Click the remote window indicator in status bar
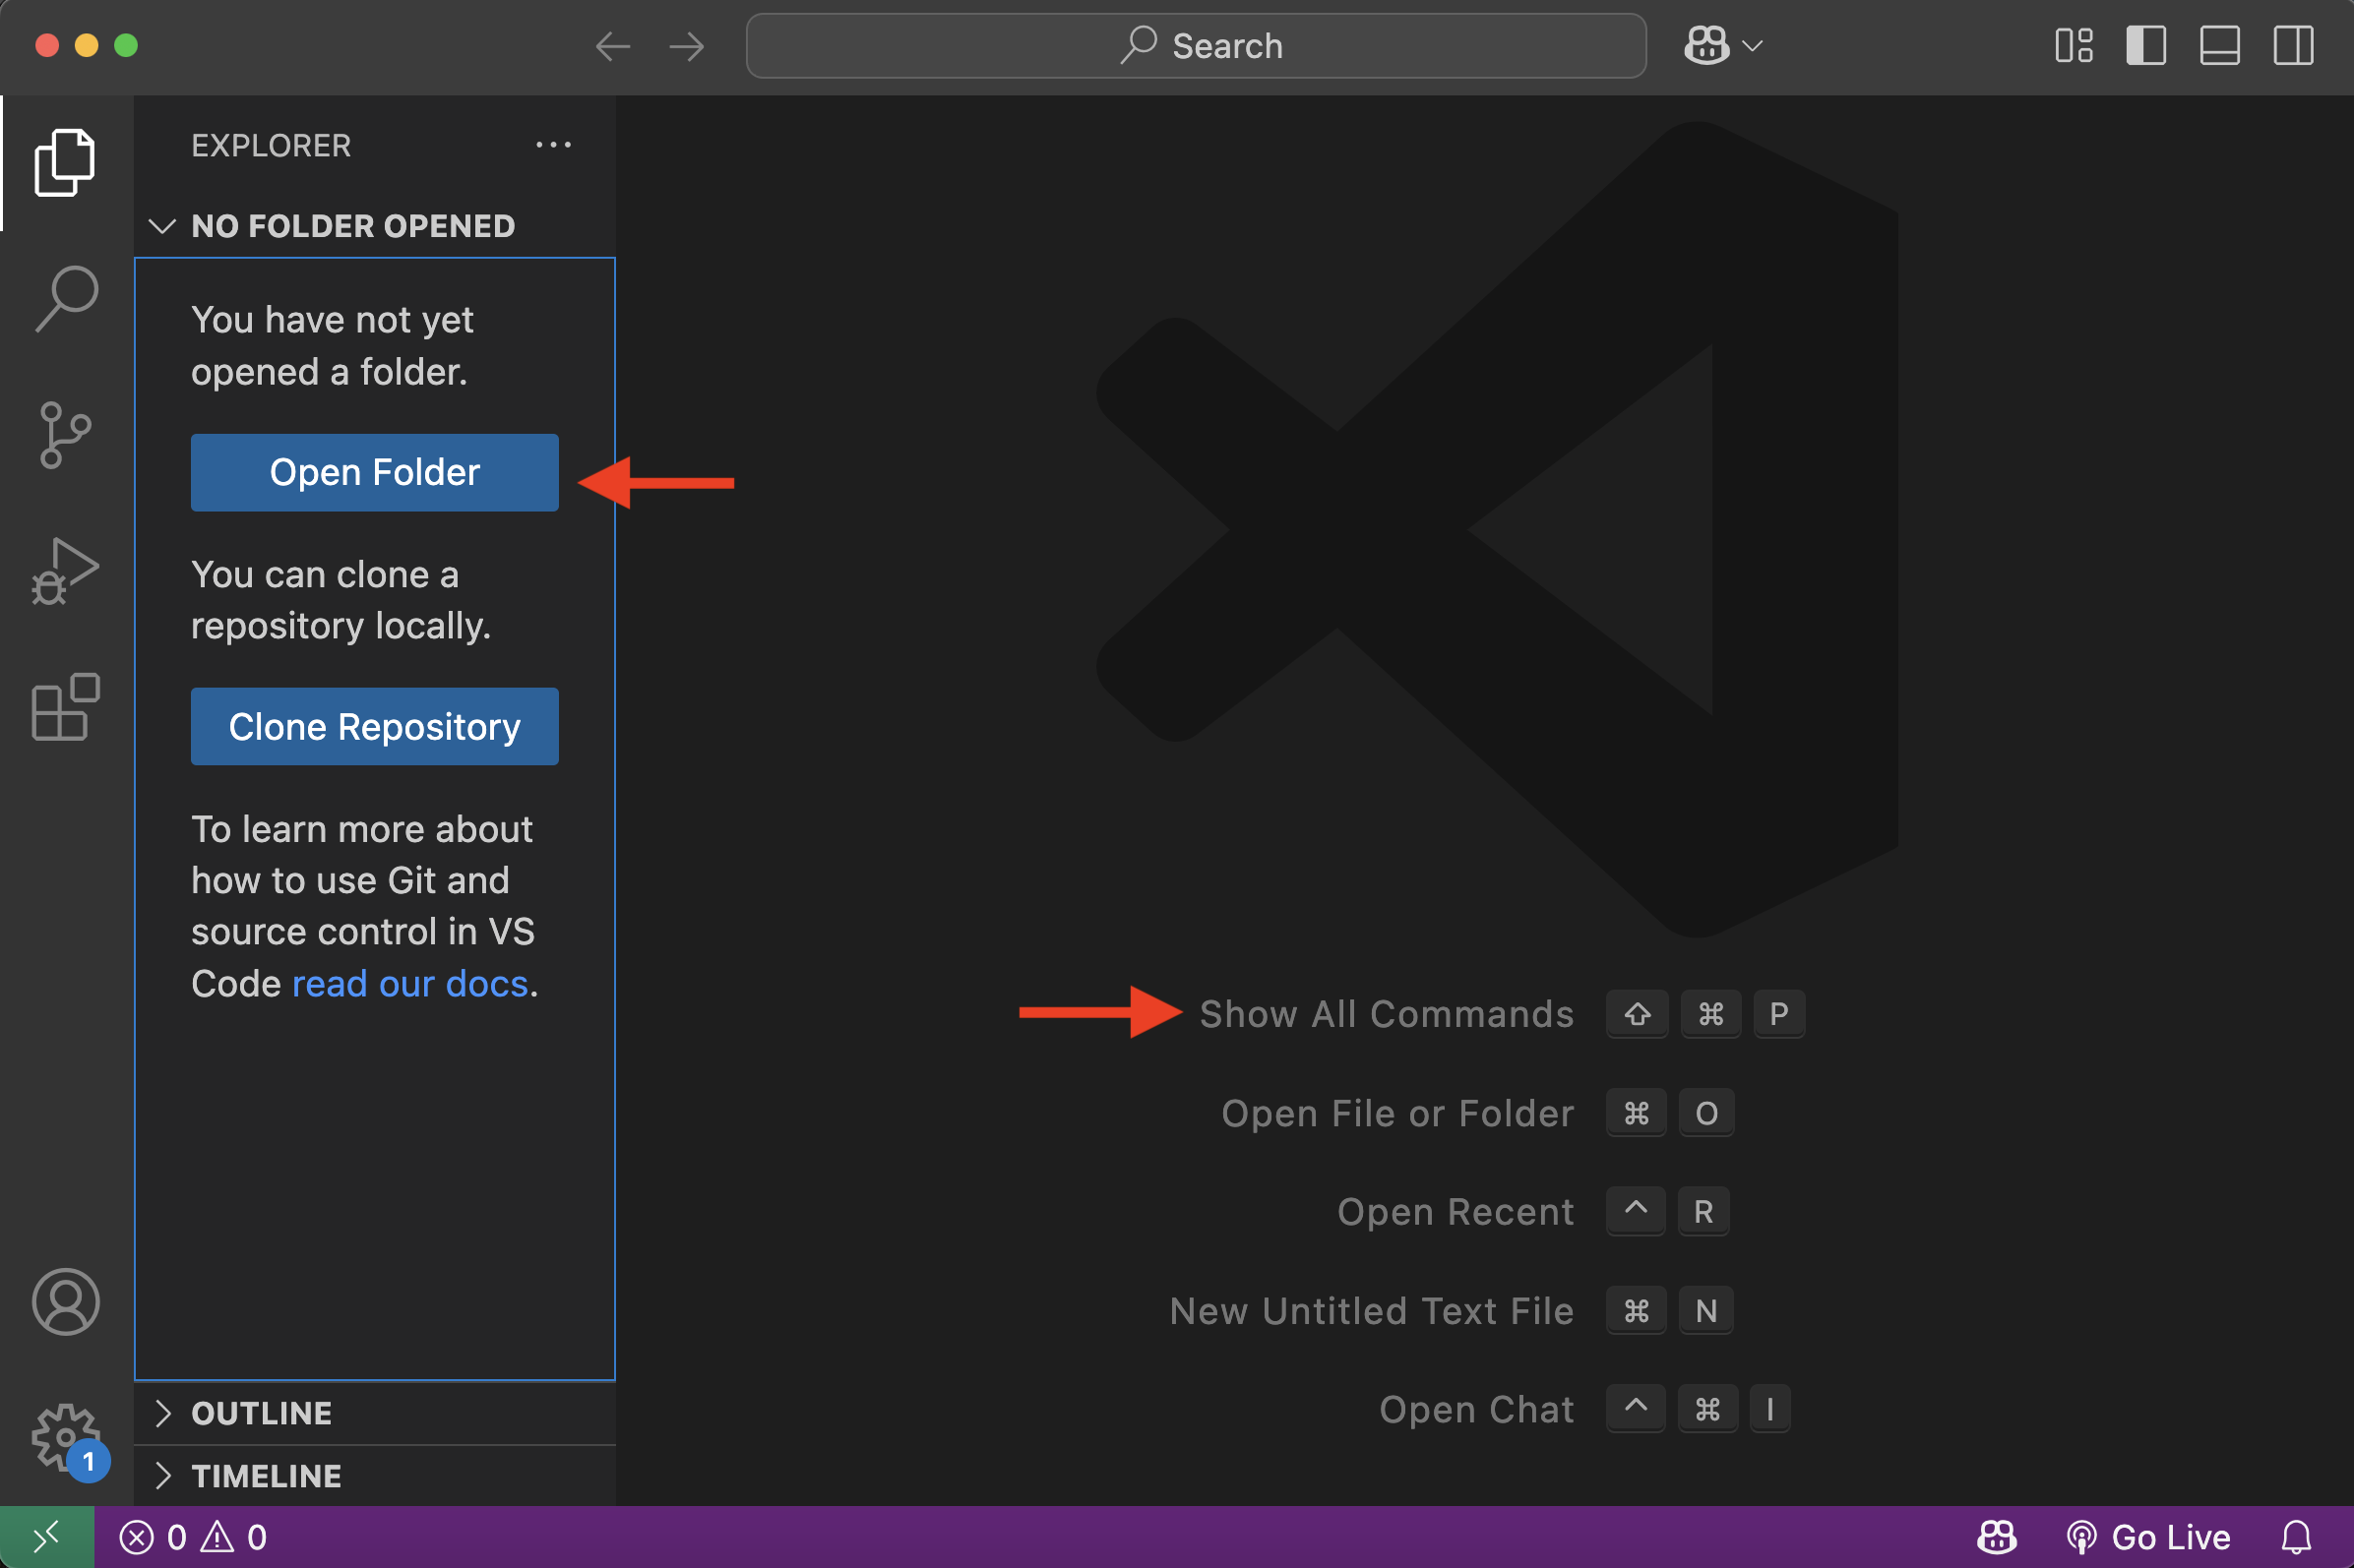Screen dimensions: 2354x1568 [47, 1537]
